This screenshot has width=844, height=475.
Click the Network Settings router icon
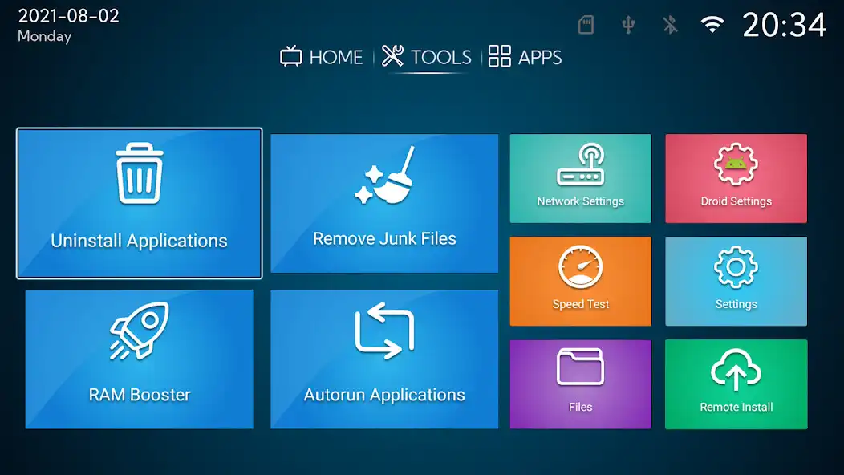[580, 164]
